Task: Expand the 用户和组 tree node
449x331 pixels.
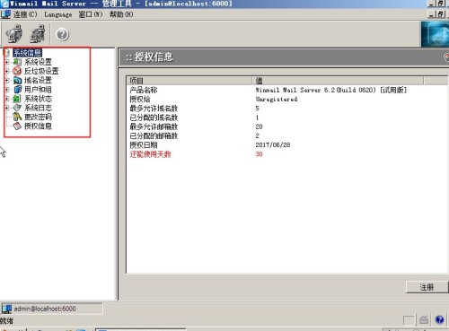Action: point(7,90)
